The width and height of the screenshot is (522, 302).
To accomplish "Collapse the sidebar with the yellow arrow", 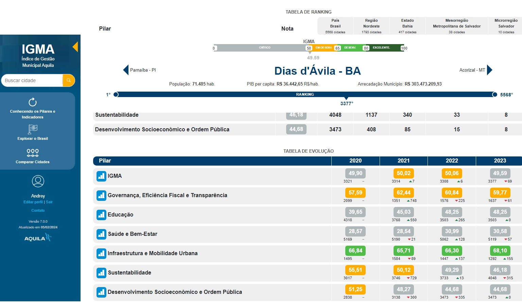I will tap(75, 47).
